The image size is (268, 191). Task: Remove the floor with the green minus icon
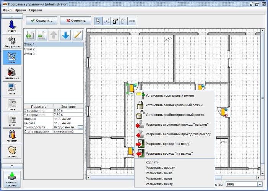pos(42,35)
